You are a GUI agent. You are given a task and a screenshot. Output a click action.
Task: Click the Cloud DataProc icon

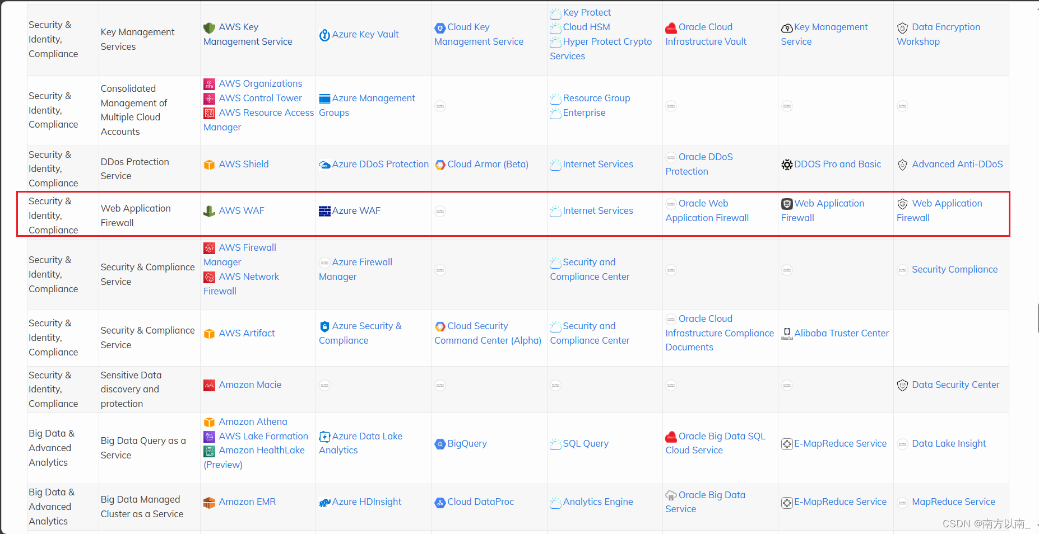440,503
